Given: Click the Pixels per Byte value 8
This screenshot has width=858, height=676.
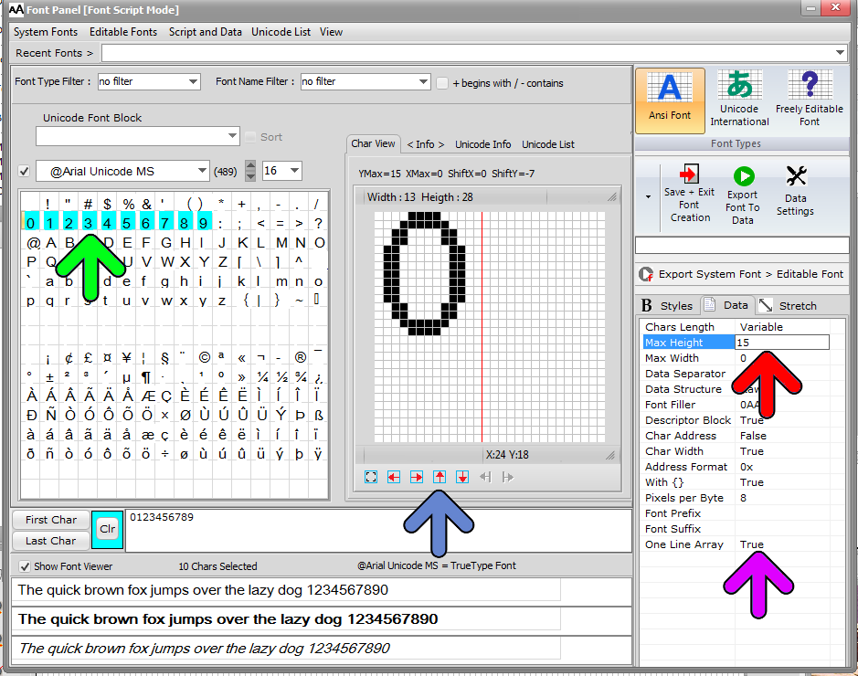Looking at the screenshot, I should pos(743,498).
